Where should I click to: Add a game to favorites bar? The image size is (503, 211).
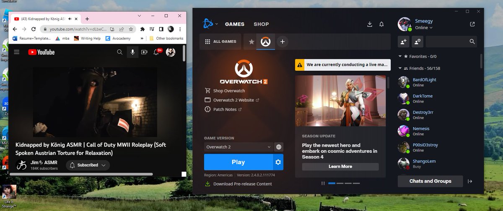[283, 41]
